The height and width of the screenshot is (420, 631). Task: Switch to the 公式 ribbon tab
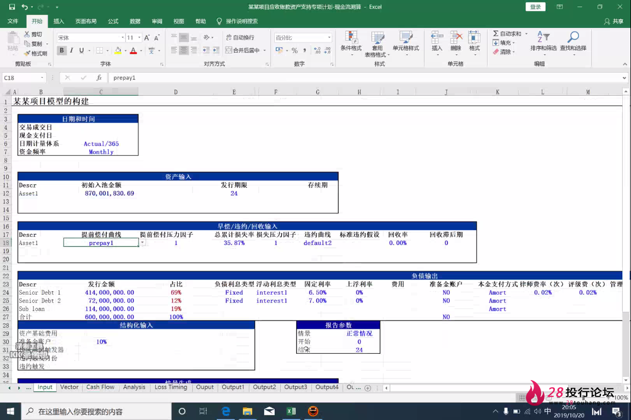pos(113,21)
